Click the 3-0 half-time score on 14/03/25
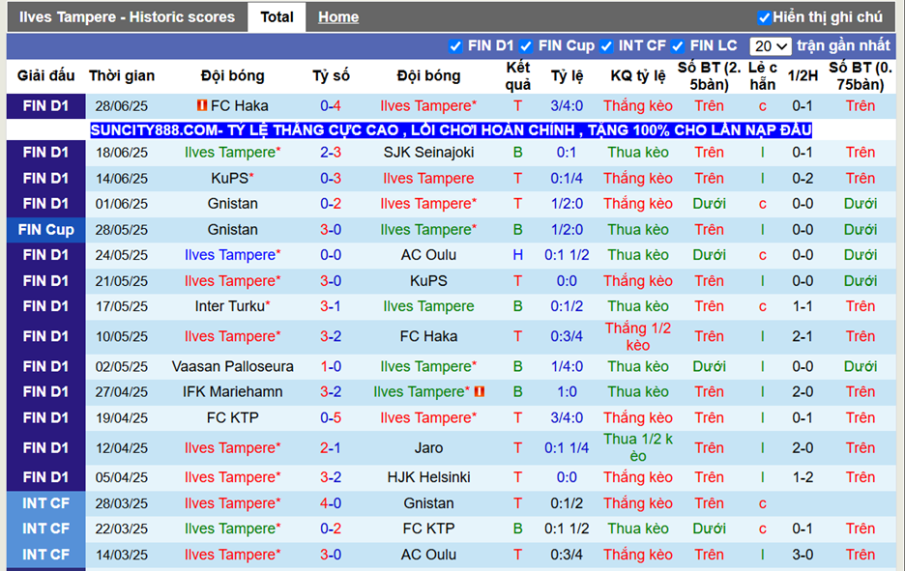905x571 pixels. 803,555
